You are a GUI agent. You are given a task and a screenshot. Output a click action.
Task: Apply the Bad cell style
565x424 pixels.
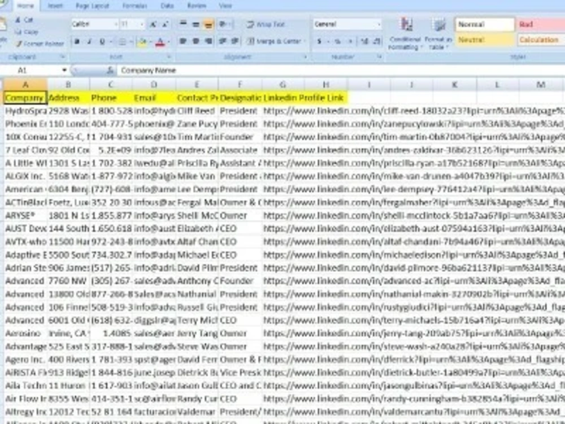[541, 24]
